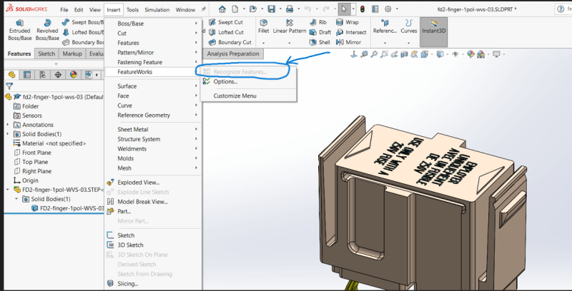Switch to the Analysis Preparation tab
Screen dimensions: 572x291
[x=233, y=53]
